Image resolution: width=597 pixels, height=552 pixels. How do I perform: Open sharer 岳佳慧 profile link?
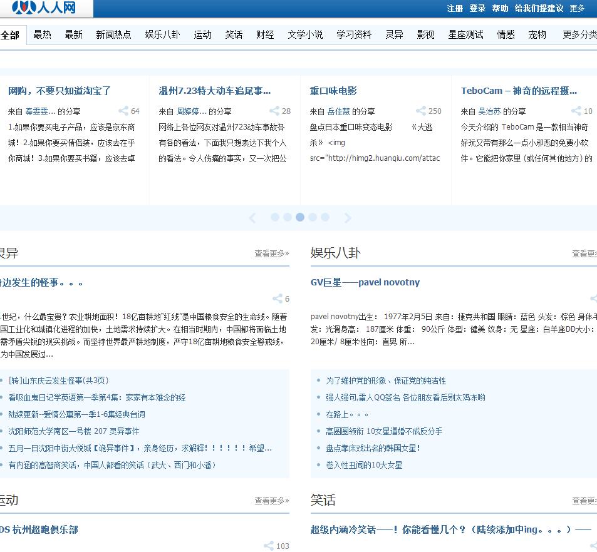point(338,111)
